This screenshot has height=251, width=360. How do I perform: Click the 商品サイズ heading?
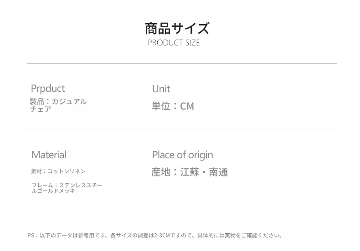pos(177,28)
